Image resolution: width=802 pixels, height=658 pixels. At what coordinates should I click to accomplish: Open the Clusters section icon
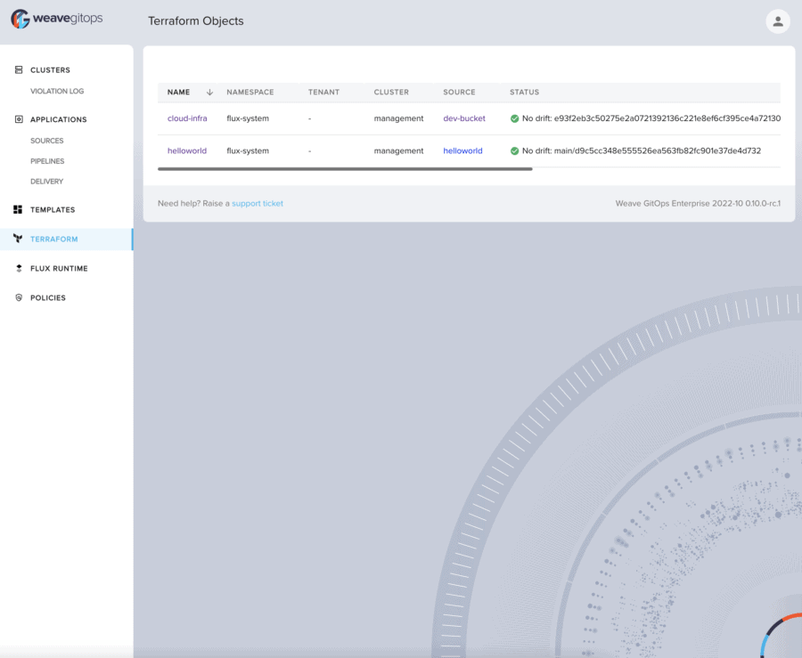point(19,69)
